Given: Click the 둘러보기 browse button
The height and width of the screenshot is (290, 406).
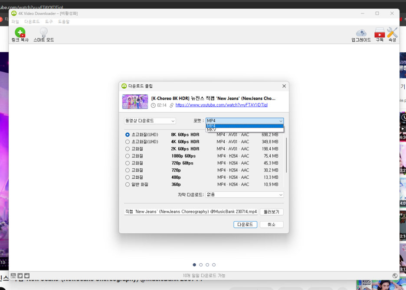Looking at the screenshot, I should pos(272,212).
